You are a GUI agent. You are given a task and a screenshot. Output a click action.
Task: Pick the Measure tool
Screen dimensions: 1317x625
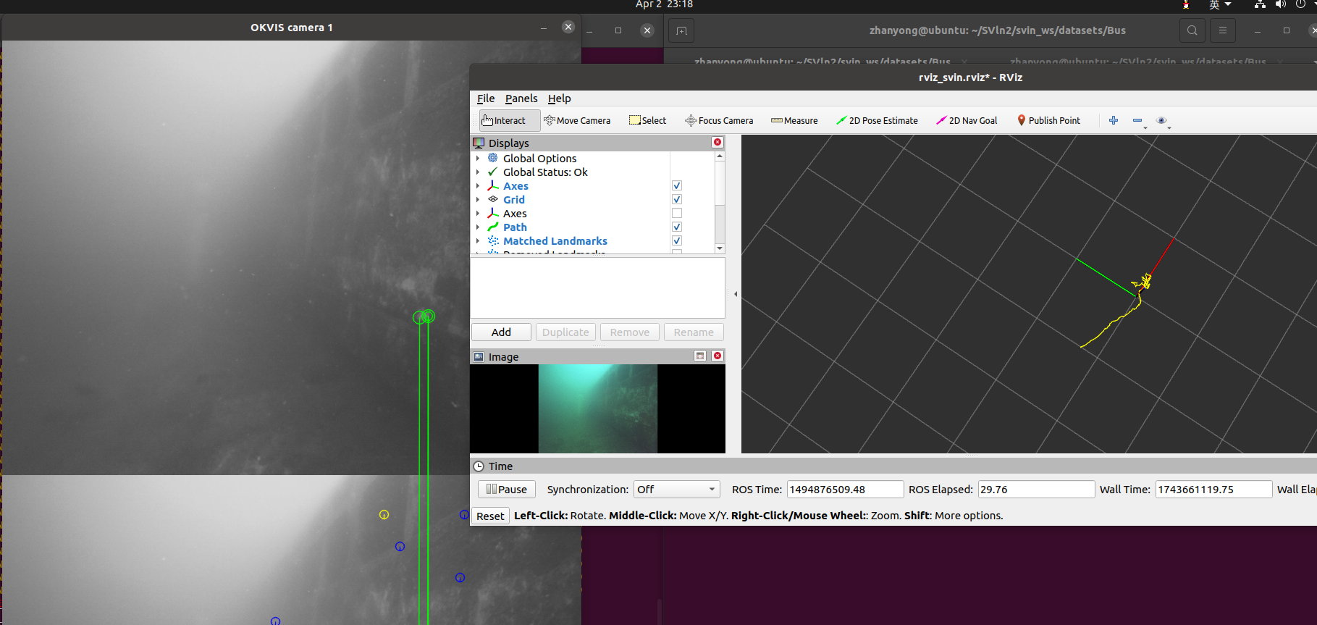coord(794,121)
